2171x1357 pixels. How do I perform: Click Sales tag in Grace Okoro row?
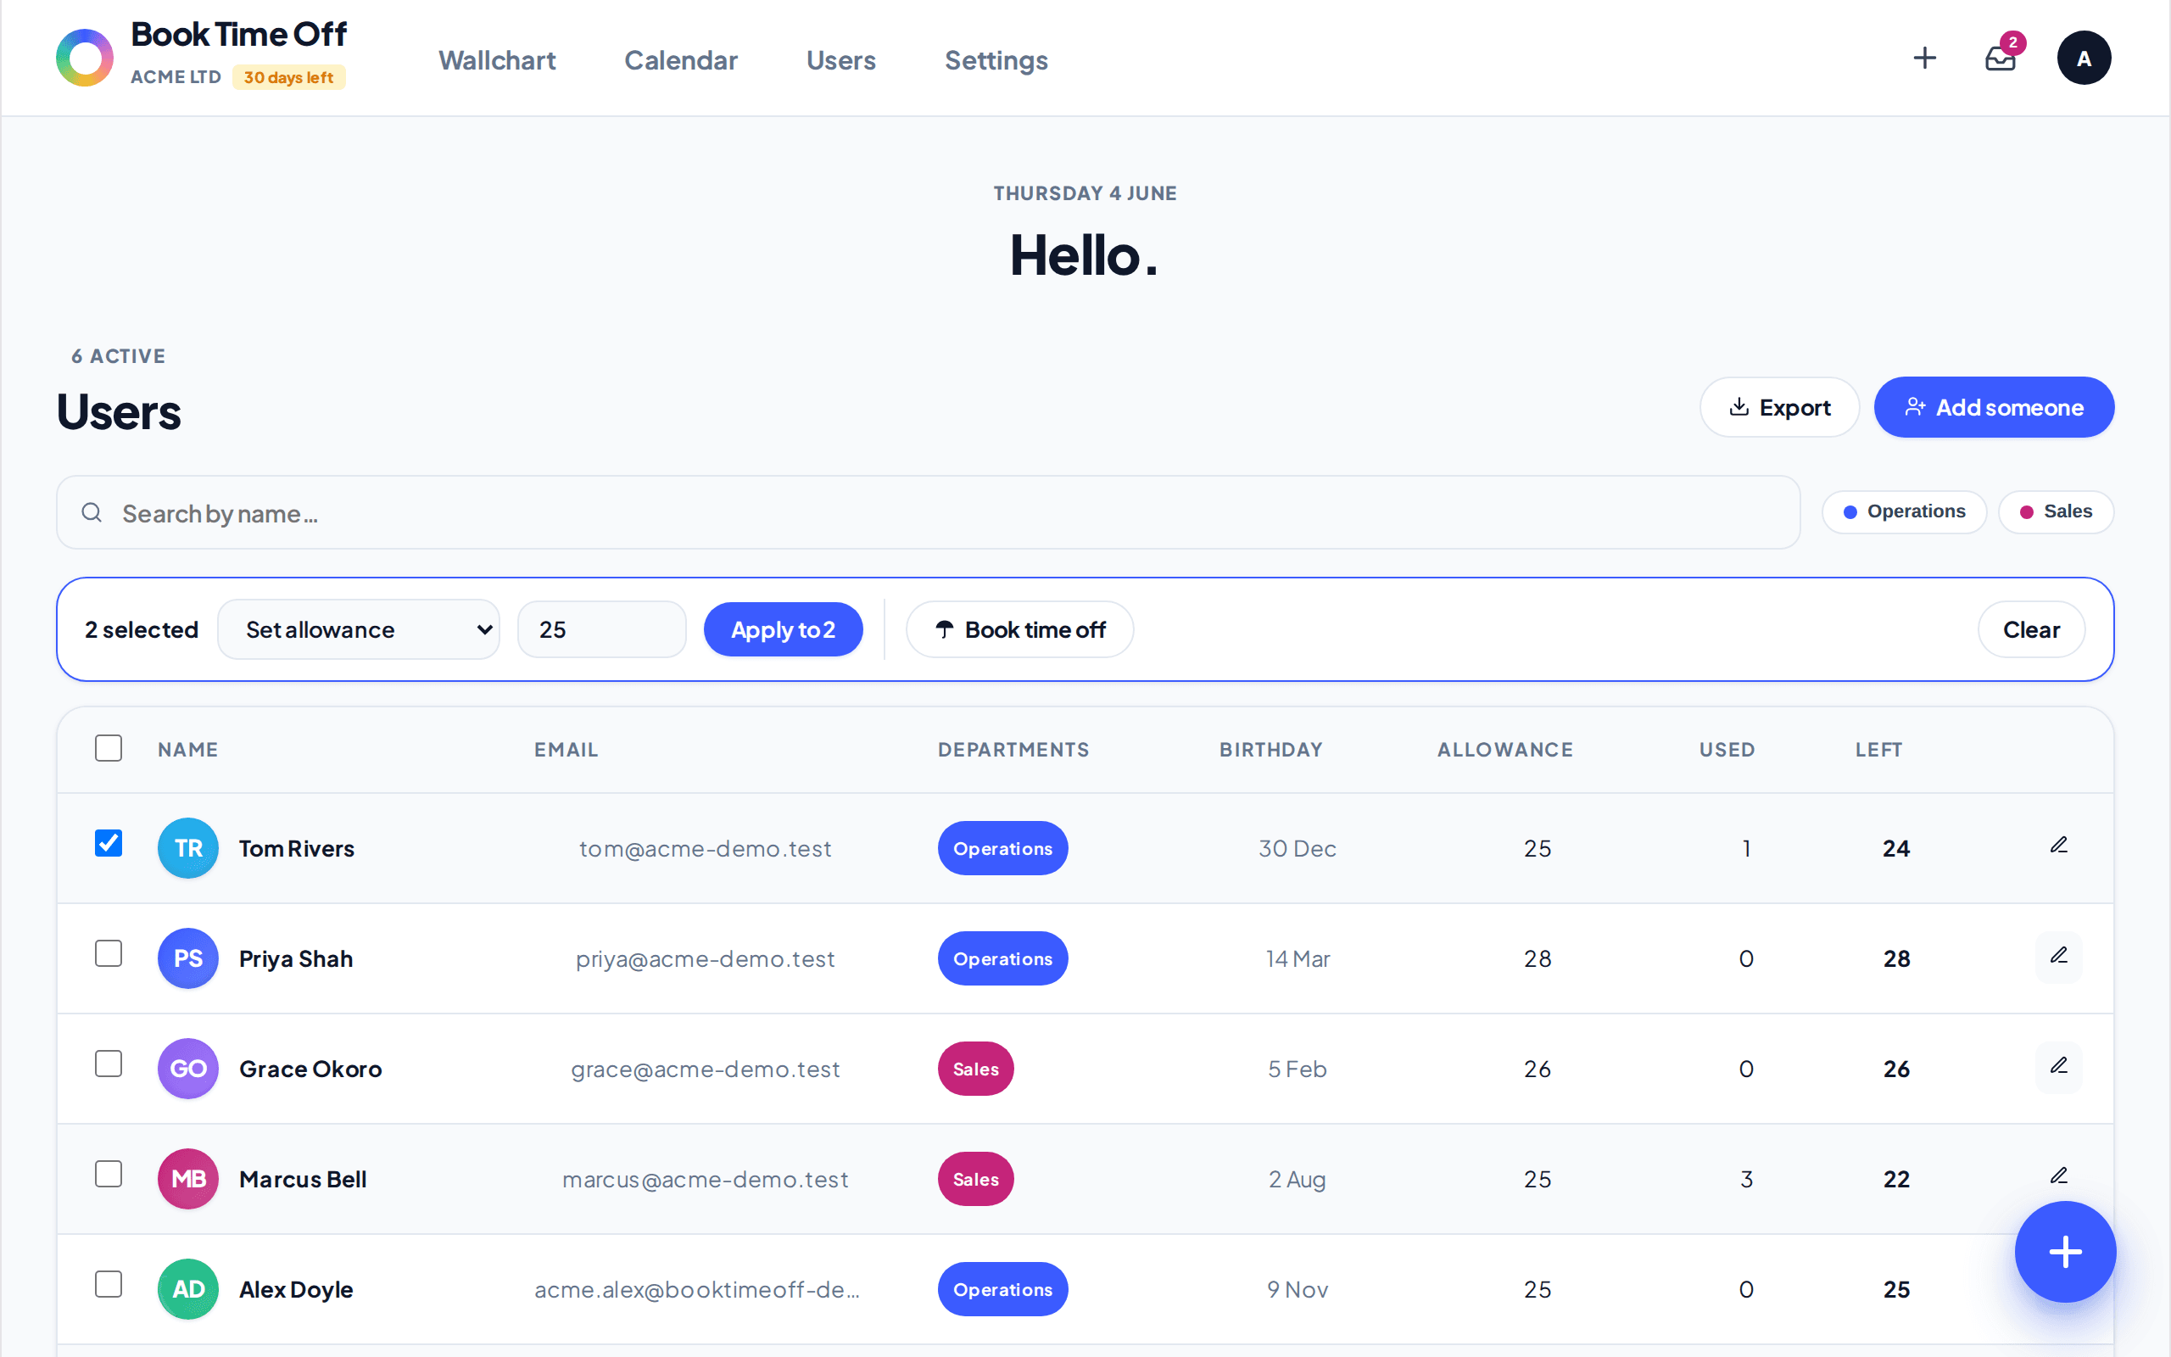[x=976, y=1069]
